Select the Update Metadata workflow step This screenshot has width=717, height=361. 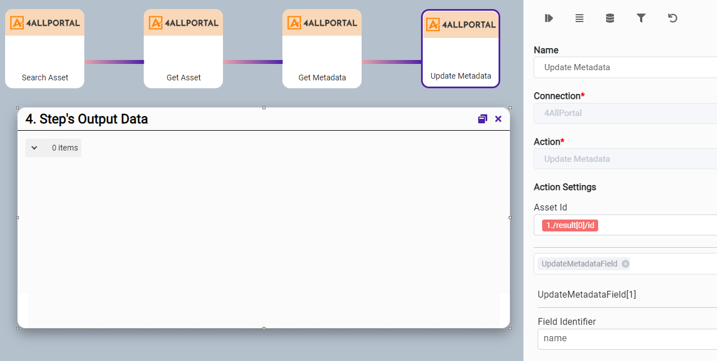[461, 49]
